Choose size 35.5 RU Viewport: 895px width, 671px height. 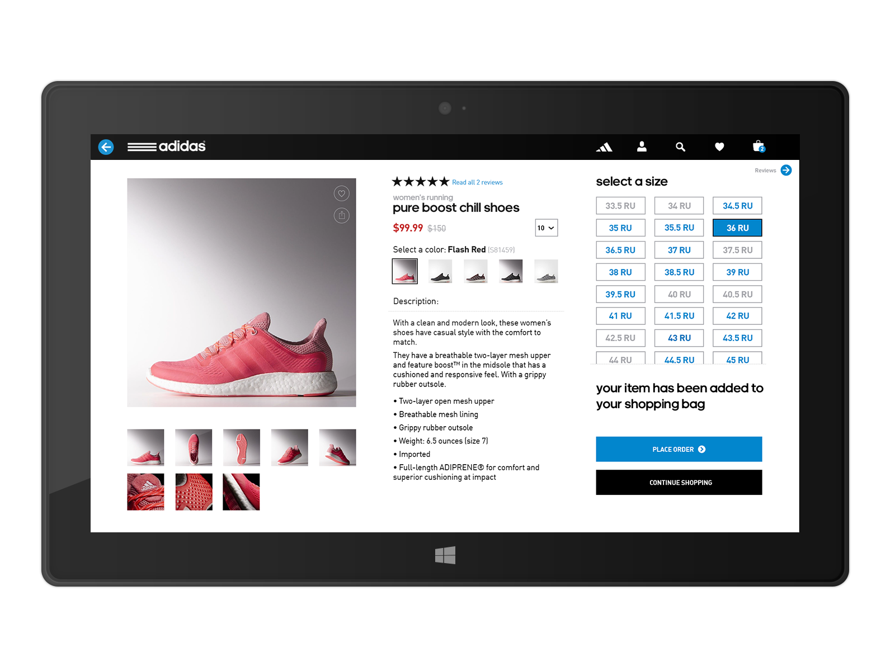679,228
